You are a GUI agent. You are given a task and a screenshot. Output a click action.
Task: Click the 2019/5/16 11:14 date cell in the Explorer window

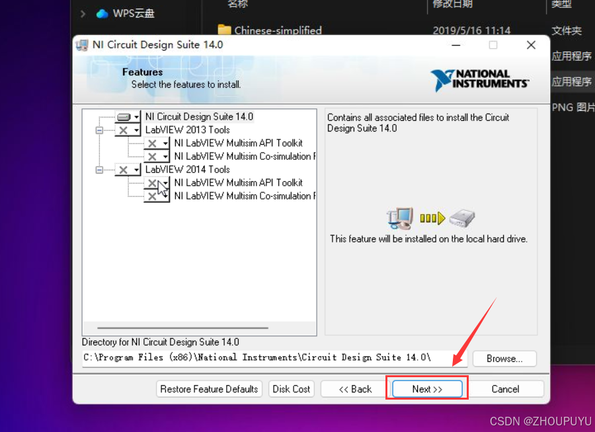(x=471, y=30)
